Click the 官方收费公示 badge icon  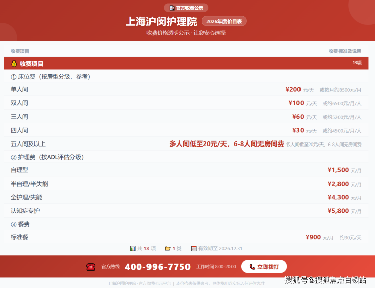click(x=172, y=8)
